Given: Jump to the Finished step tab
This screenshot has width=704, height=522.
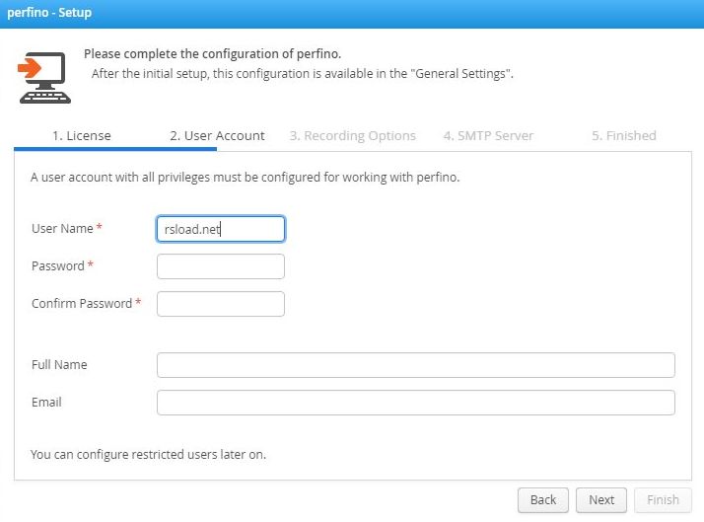Looking at the screenshot, I should [623, 136].
